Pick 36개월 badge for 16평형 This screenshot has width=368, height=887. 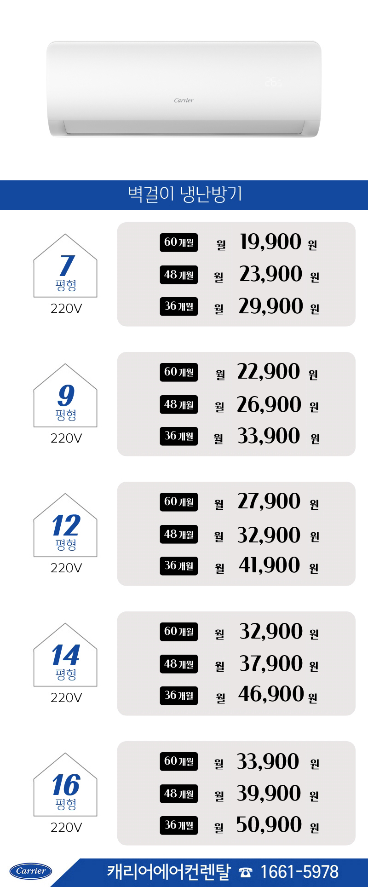point(179,825)
